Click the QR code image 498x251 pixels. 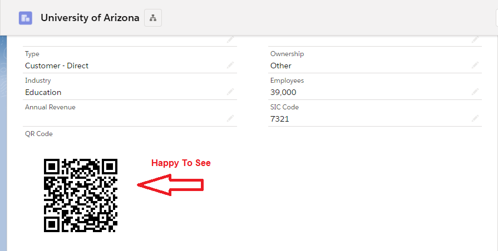tap(81, 195)
